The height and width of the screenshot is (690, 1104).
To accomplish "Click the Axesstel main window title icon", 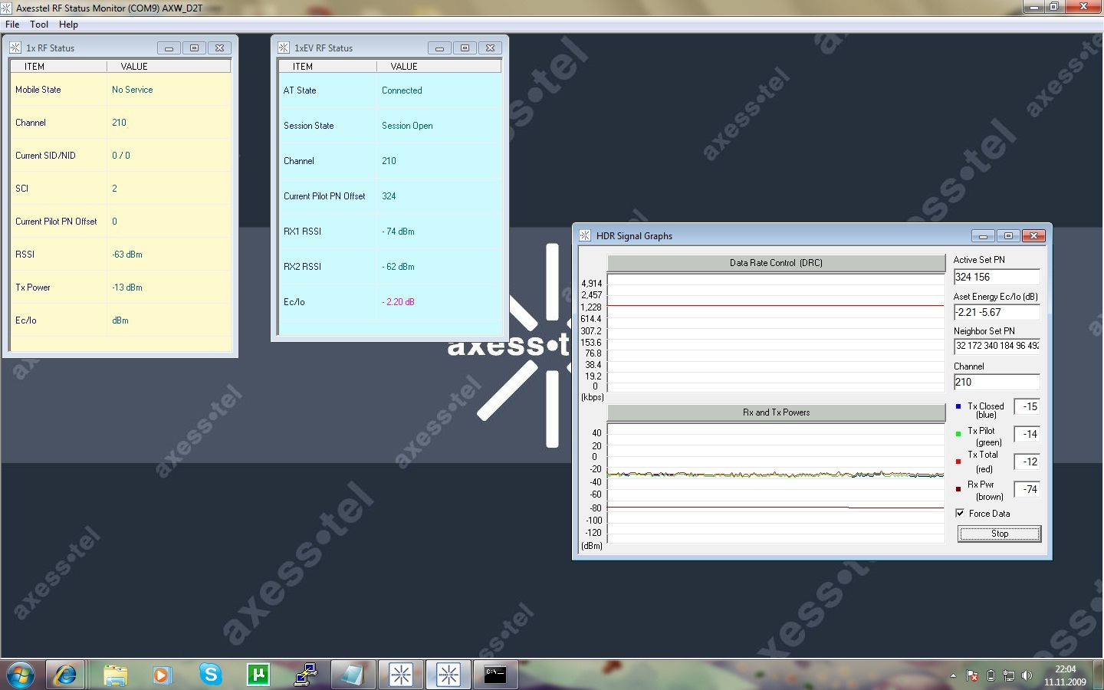I will click(x=6, y=8).
